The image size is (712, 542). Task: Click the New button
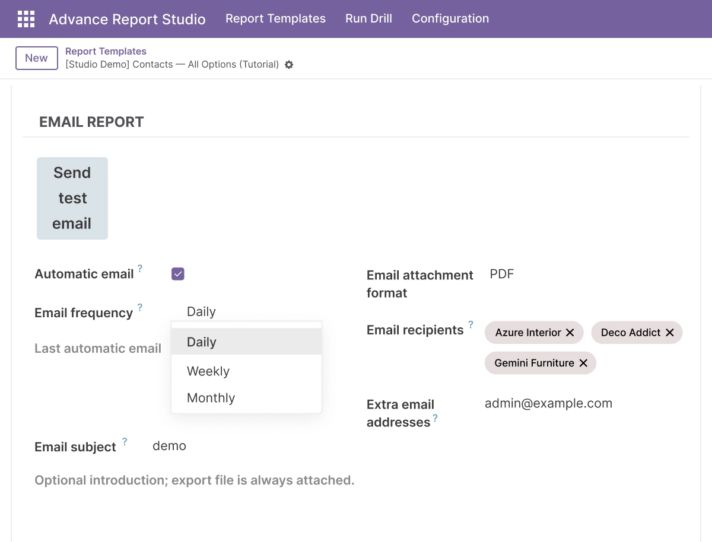(36, 58)
